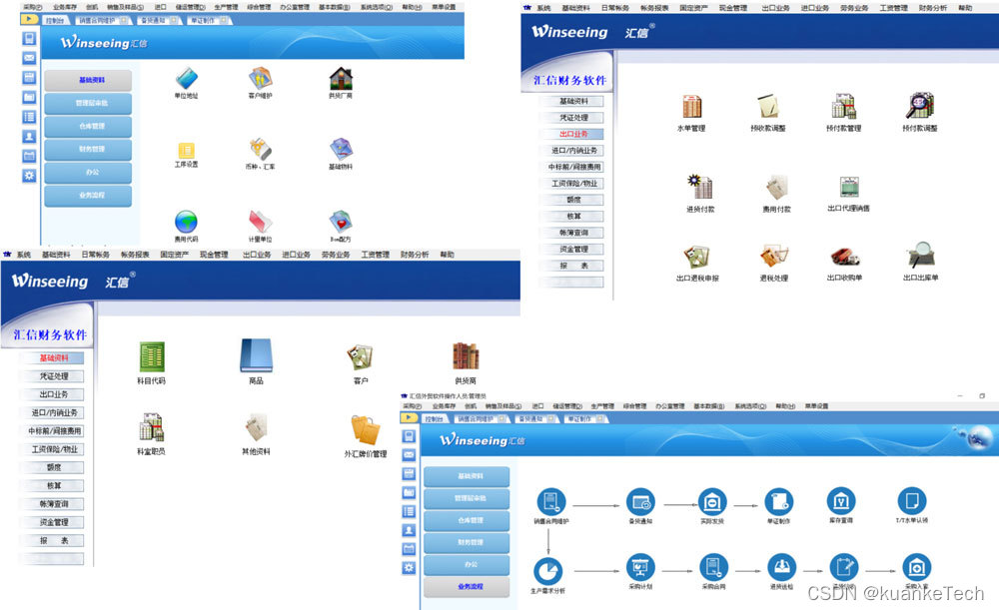Open the 预付款管理 icon
This screenshot has width=999, height=610.
click(843, 107)
